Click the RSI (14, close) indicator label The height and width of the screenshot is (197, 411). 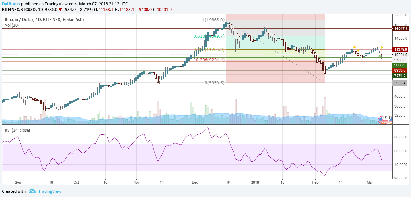point(18,130)
